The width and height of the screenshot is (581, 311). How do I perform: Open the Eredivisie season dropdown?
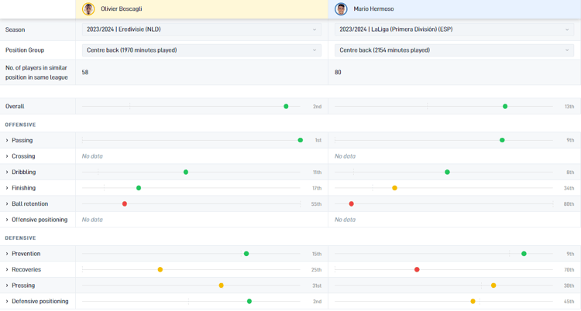[201, 29]
